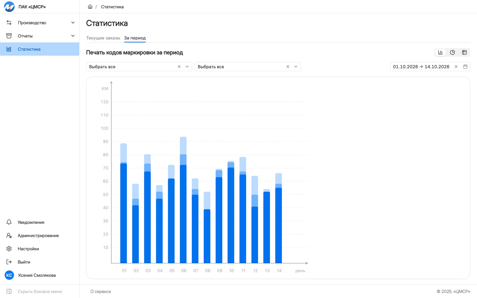Log out via Выйти

click(x=40, y=262)
